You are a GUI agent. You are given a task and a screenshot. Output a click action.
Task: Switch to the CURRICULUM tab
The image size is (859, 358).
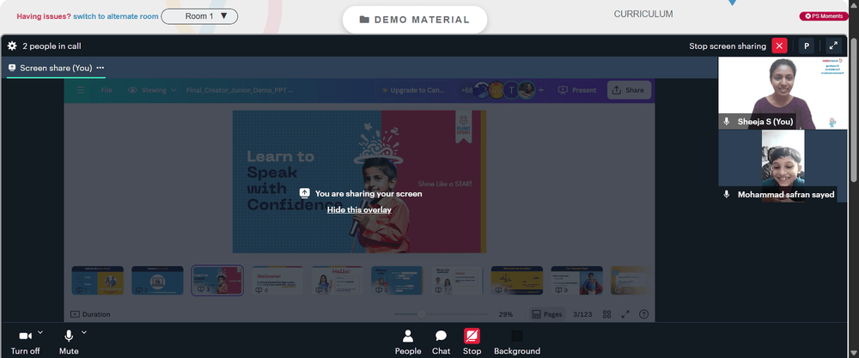(643, 15)
